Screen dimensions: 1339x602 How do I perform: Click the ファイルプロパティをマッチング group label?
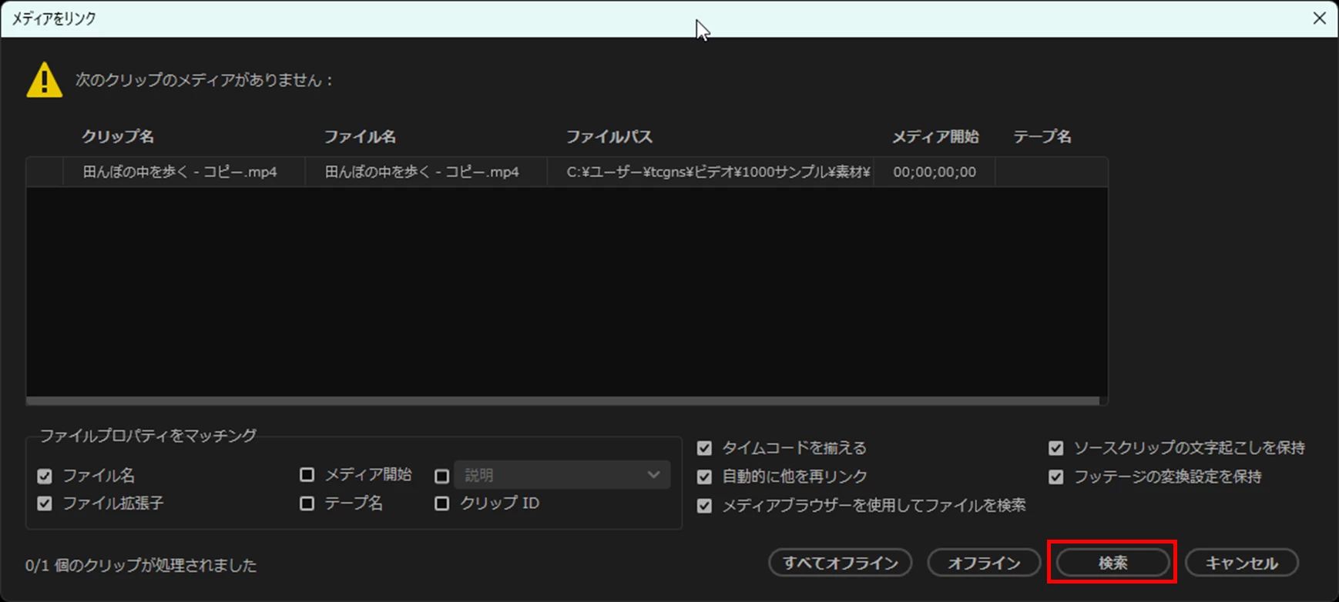point(148,436)
